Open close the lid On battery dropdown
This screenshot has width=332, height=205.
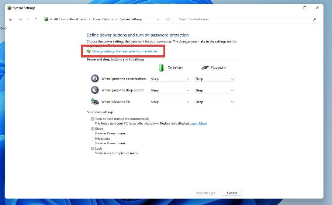(x=170, y=102)
